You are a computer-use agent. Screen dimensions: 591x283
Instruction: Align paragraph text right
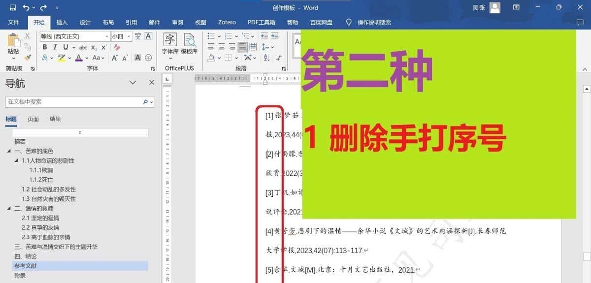pos(232,47)
